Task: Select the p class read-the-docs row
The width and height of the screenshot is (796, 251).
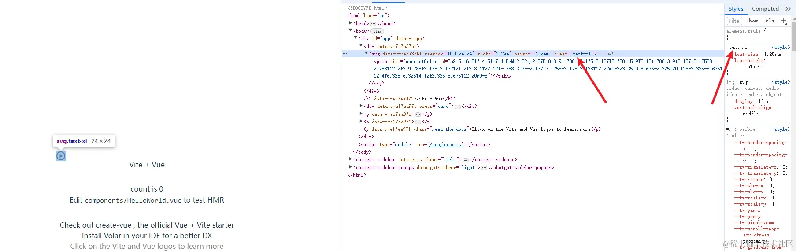Action: (482, 129)
